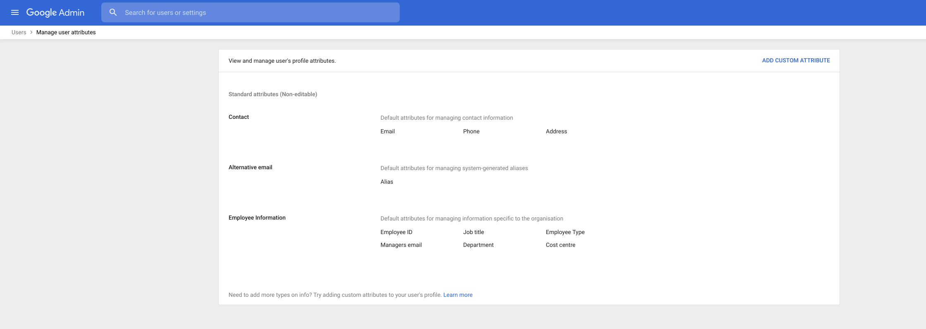Click Manage user attributes breadcrumb

pos(66,32)
